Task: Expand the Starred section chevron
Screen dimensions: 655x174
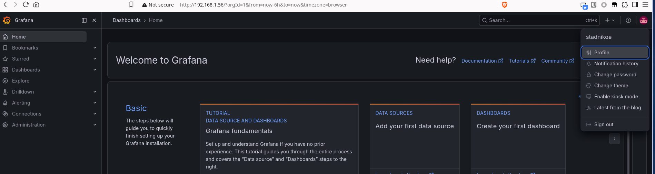Action: pyautogui.click(x=95, y=59)
